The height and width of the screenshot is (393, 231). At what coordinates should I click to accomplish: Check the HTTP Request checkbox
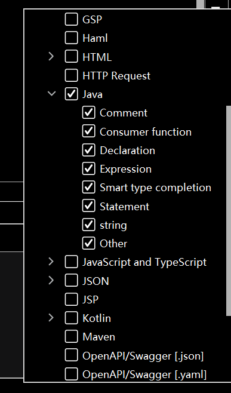tap(71, 75)
